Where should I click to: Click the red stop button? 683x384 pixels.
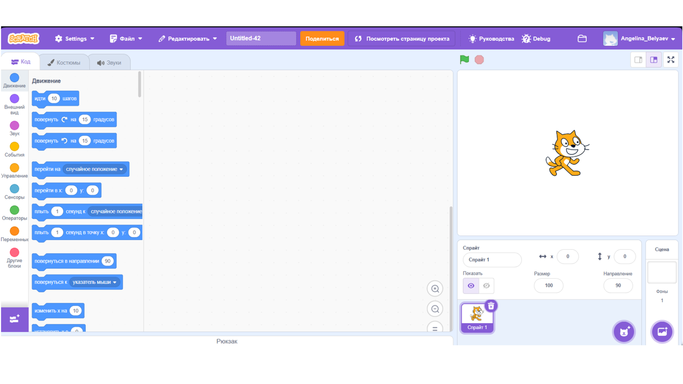coord(479,60)
